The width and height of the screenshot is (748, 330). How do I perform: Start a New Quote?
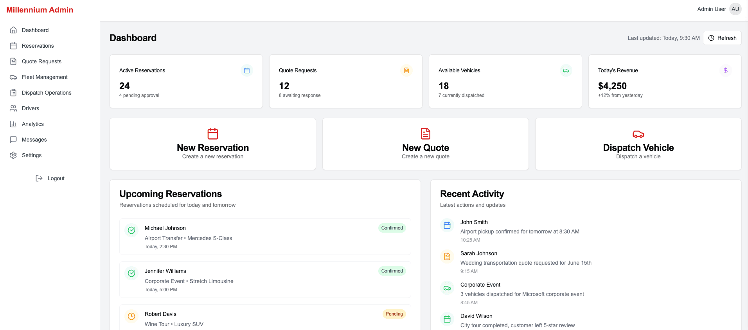(426, 144)
